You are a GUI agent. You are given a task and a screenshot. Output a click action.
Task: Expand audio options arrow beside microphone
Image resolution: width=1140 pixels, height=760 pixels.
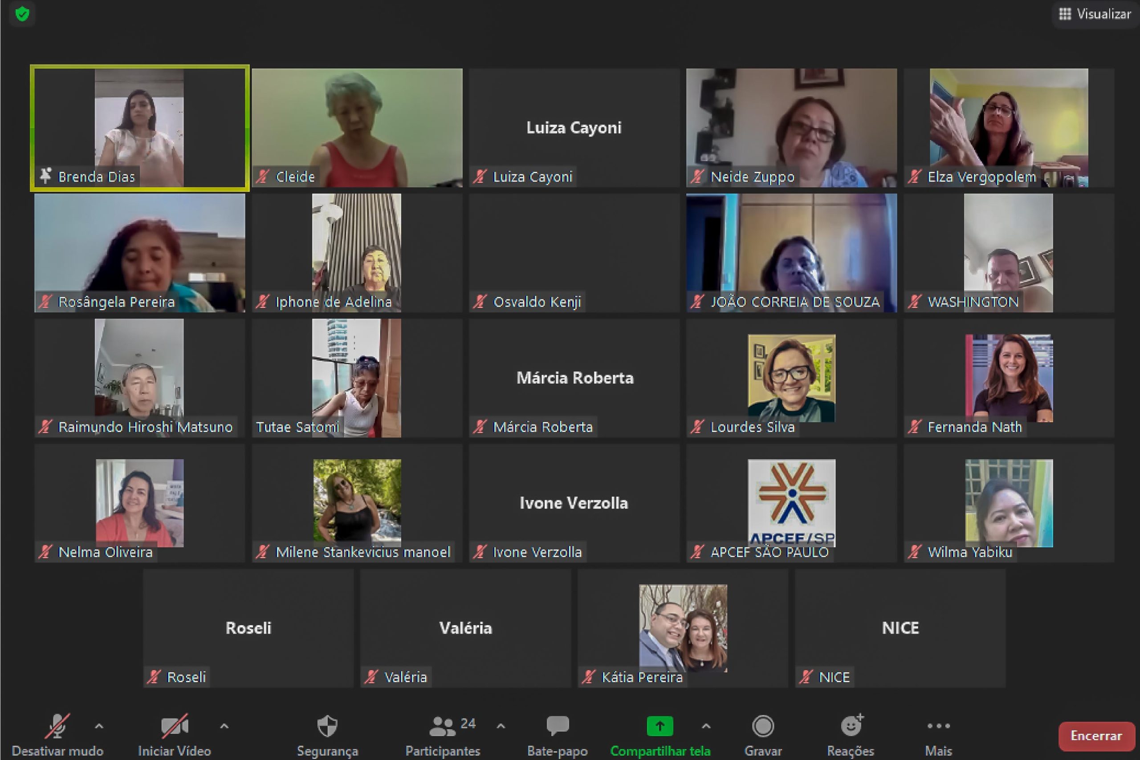(x=99, y=726)
